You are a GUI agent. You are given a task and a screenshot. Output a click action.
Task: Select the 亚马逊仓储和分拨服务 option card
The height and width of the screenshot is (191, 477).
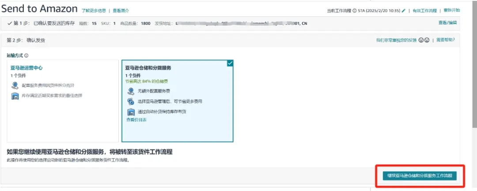click(177, 101)
